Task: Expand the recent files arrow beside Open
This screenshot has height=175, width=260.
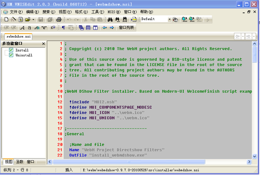Action: [x=33, y=20]
